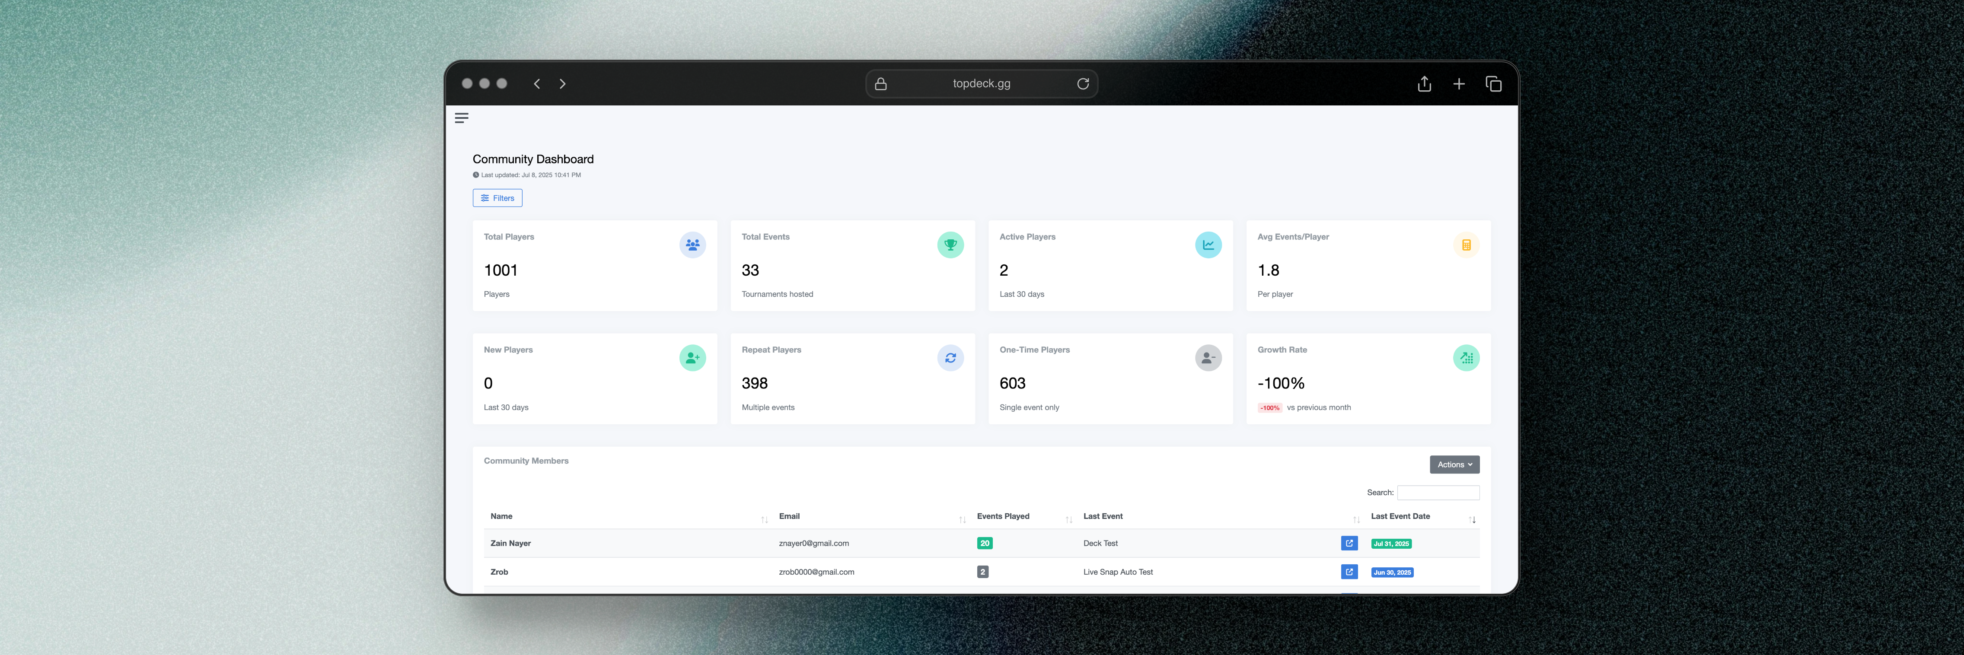Click the One-Time Players icon
Screen dimensions: 1964x655
[1208, 358]
